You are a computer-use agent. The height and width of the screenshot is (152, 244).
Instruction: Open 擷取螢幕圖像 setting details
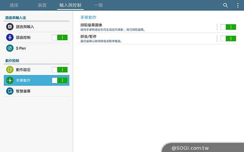145,27
